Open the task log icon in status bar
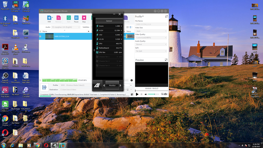 [132, 95]
